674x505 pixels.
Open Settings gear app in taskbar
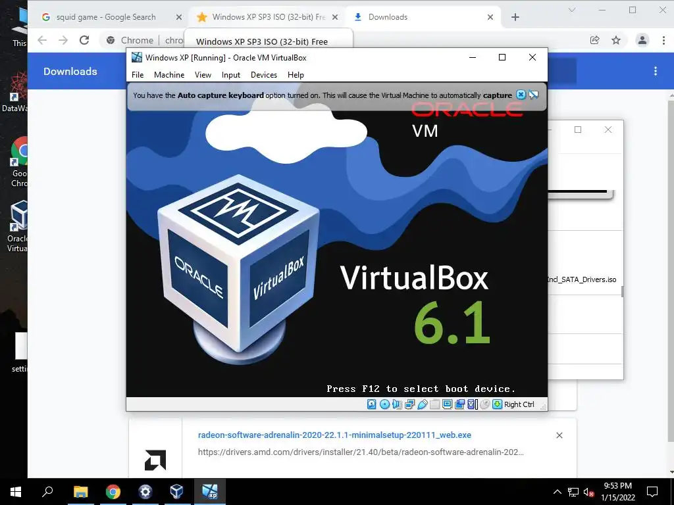145,492
